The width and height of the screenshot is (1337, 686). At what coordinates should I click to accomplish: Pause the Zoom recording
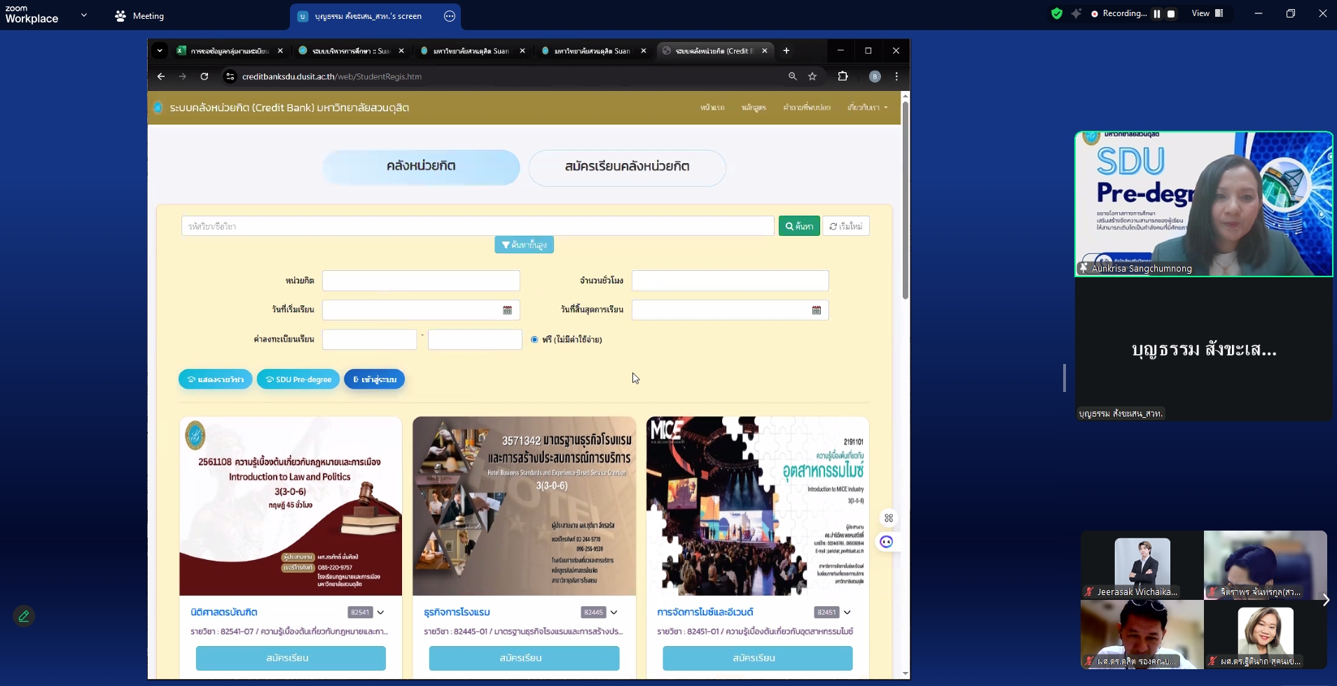1157,13
